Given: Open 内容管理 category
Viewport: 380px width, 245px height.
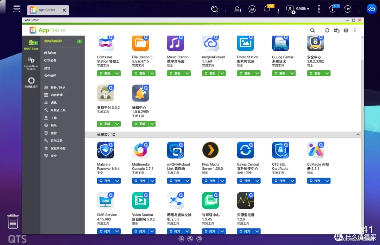Looking at the screenshot, I should (53, 95).
